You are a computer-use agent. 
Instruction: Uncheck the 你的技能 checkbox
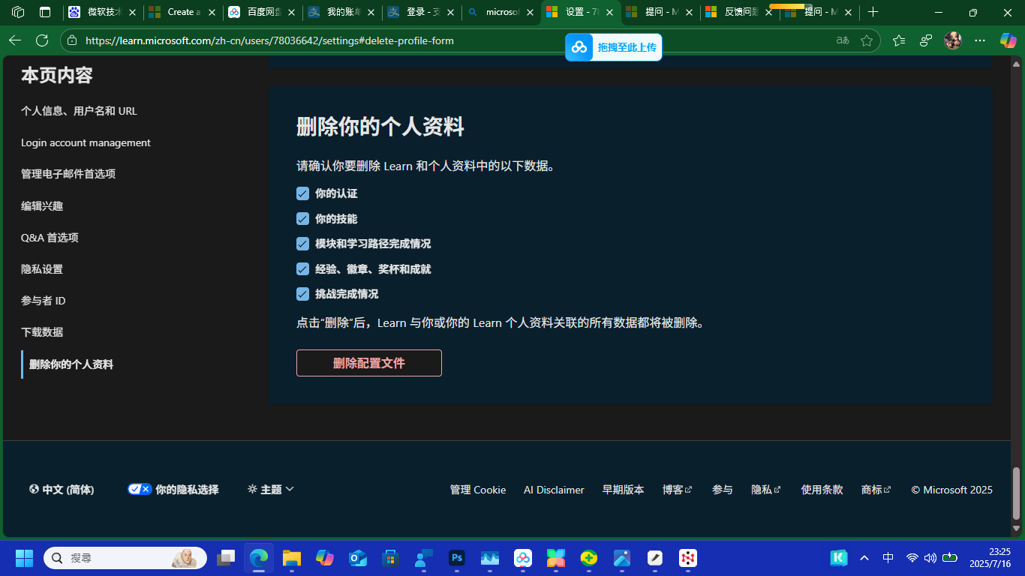click(x=302, y=219)
